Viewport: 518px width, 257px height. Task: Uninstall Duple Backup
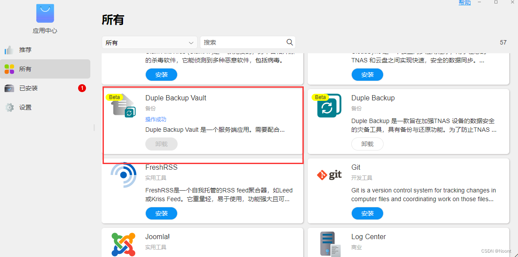367,144
